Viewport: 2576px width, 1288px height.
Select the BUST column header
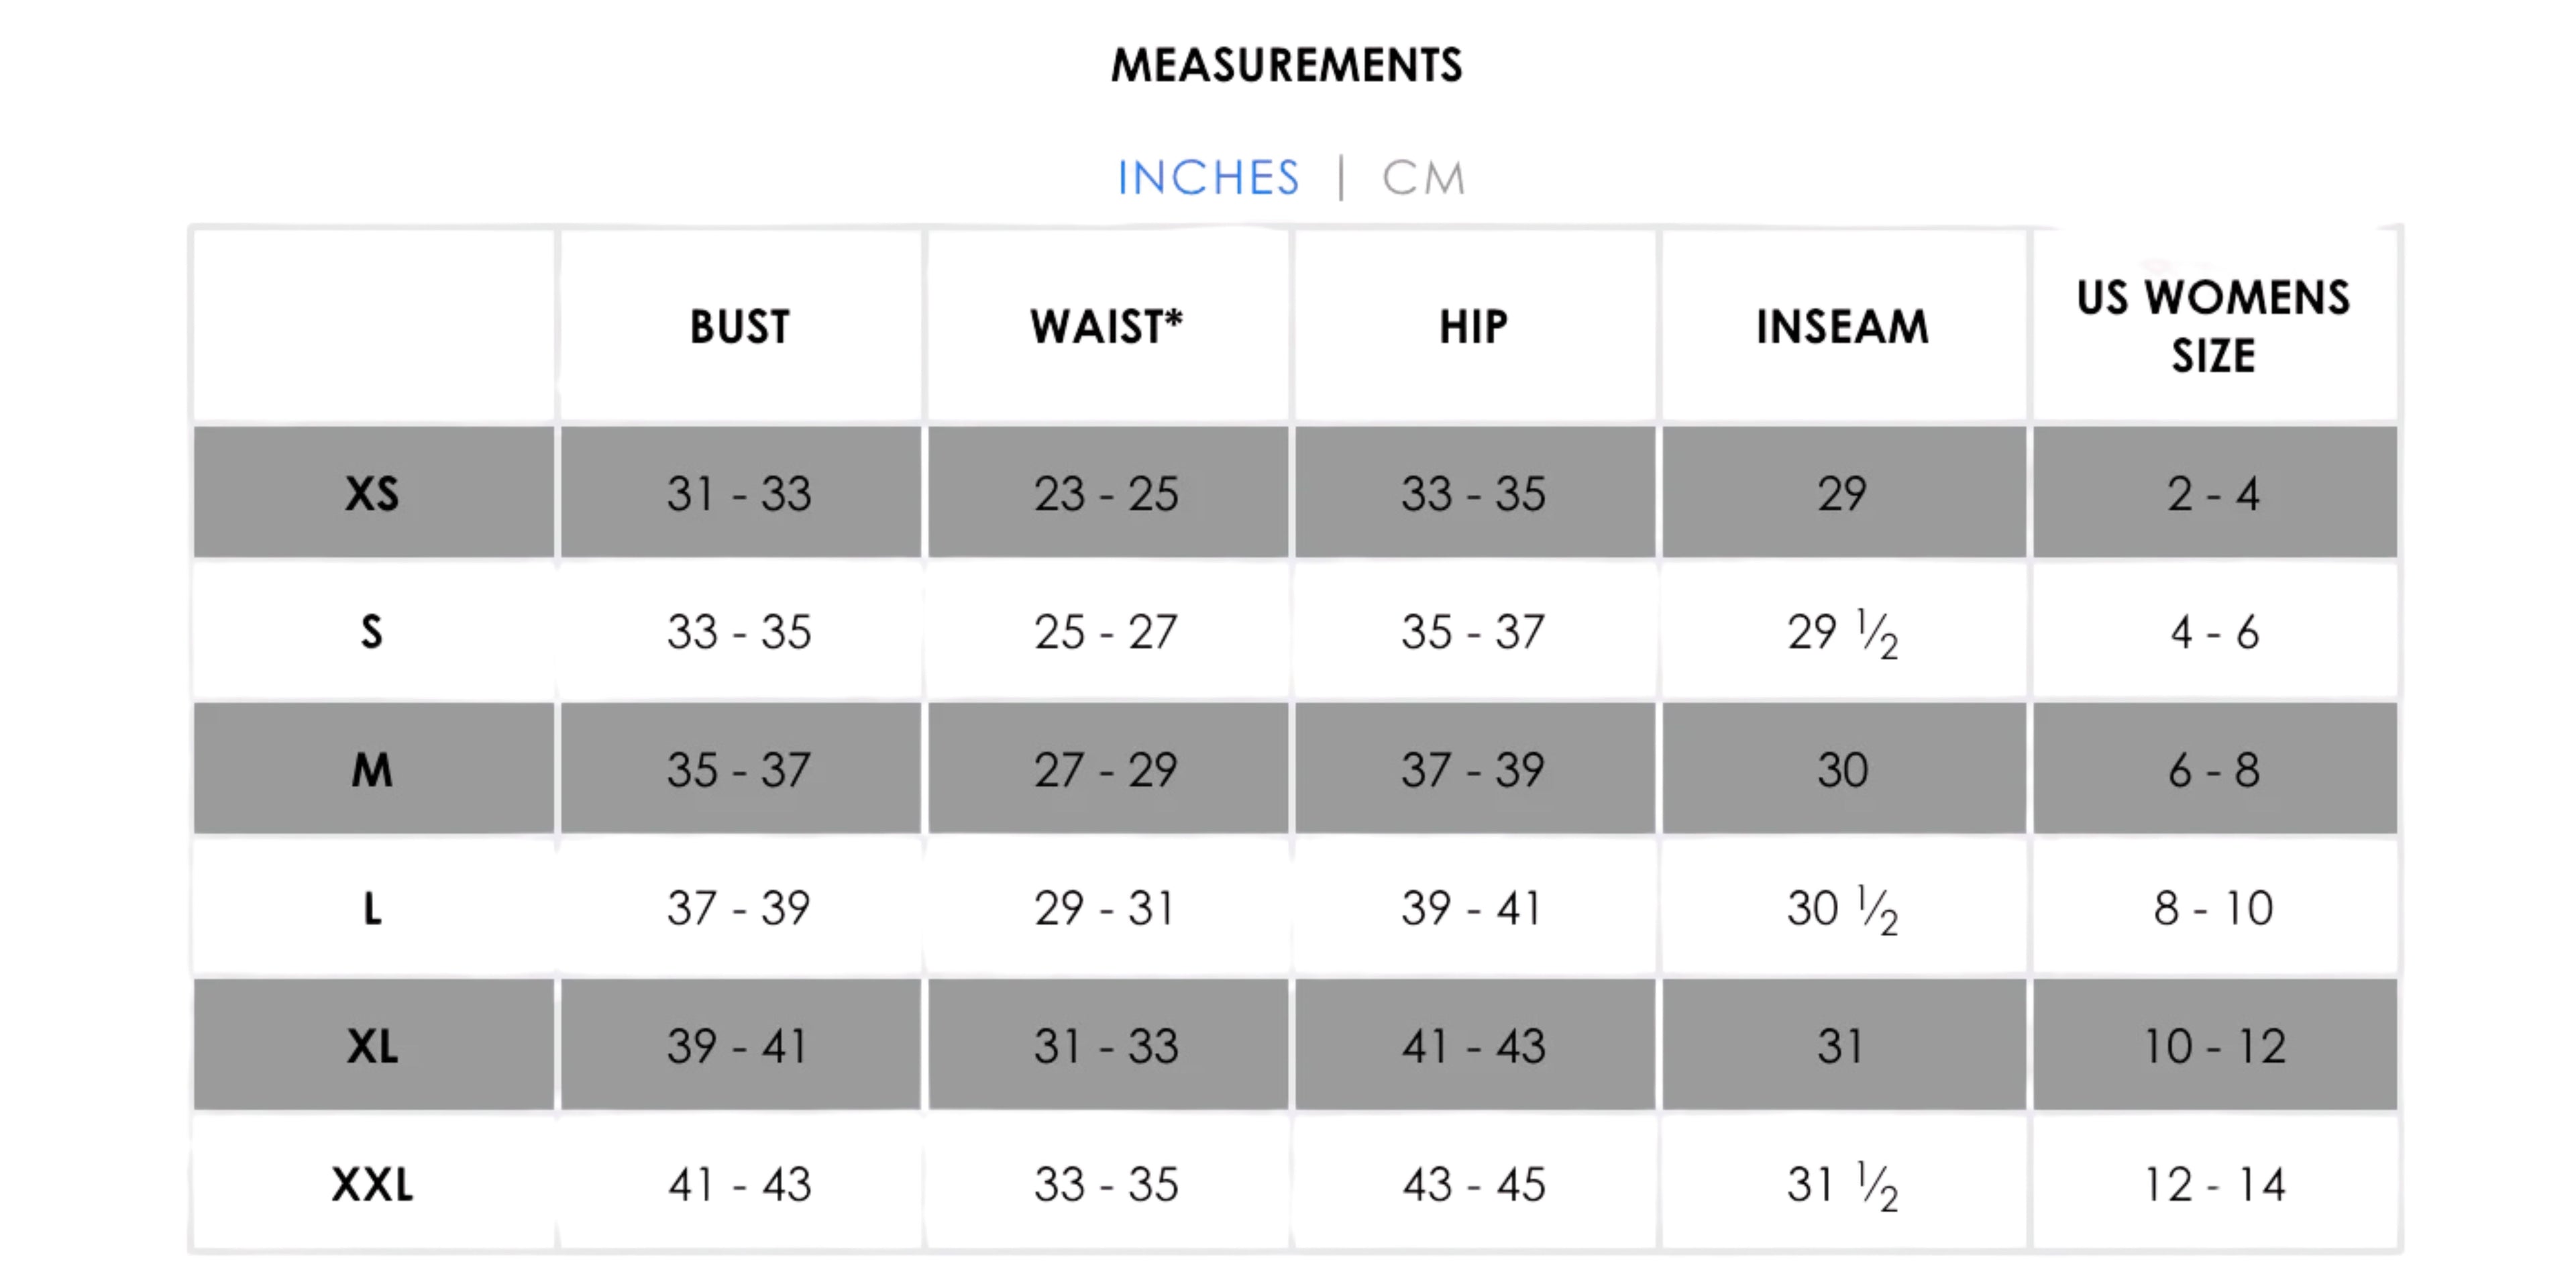click(740, 327)
